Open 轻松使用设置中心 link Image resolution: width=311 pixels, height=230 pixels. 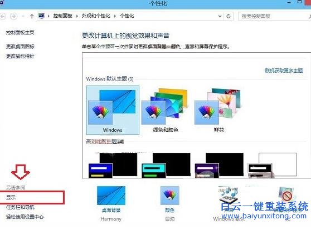click(25, 217)
